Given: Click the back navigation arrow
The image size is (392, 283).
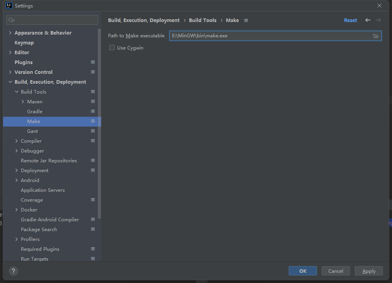Looking at the screenshot, I should click(x=368, y=20).
